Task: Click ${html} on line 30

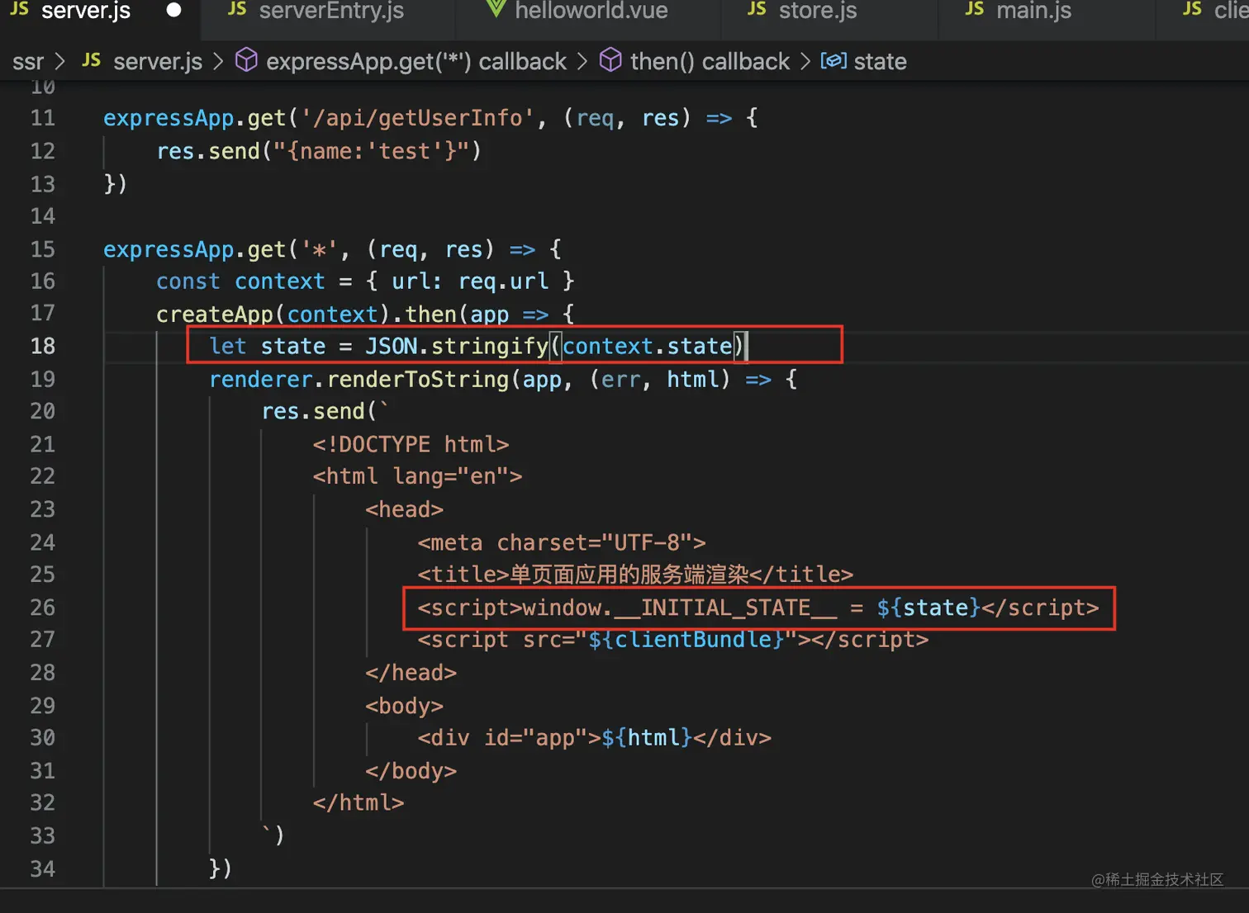Action: [x=647, y=737]
